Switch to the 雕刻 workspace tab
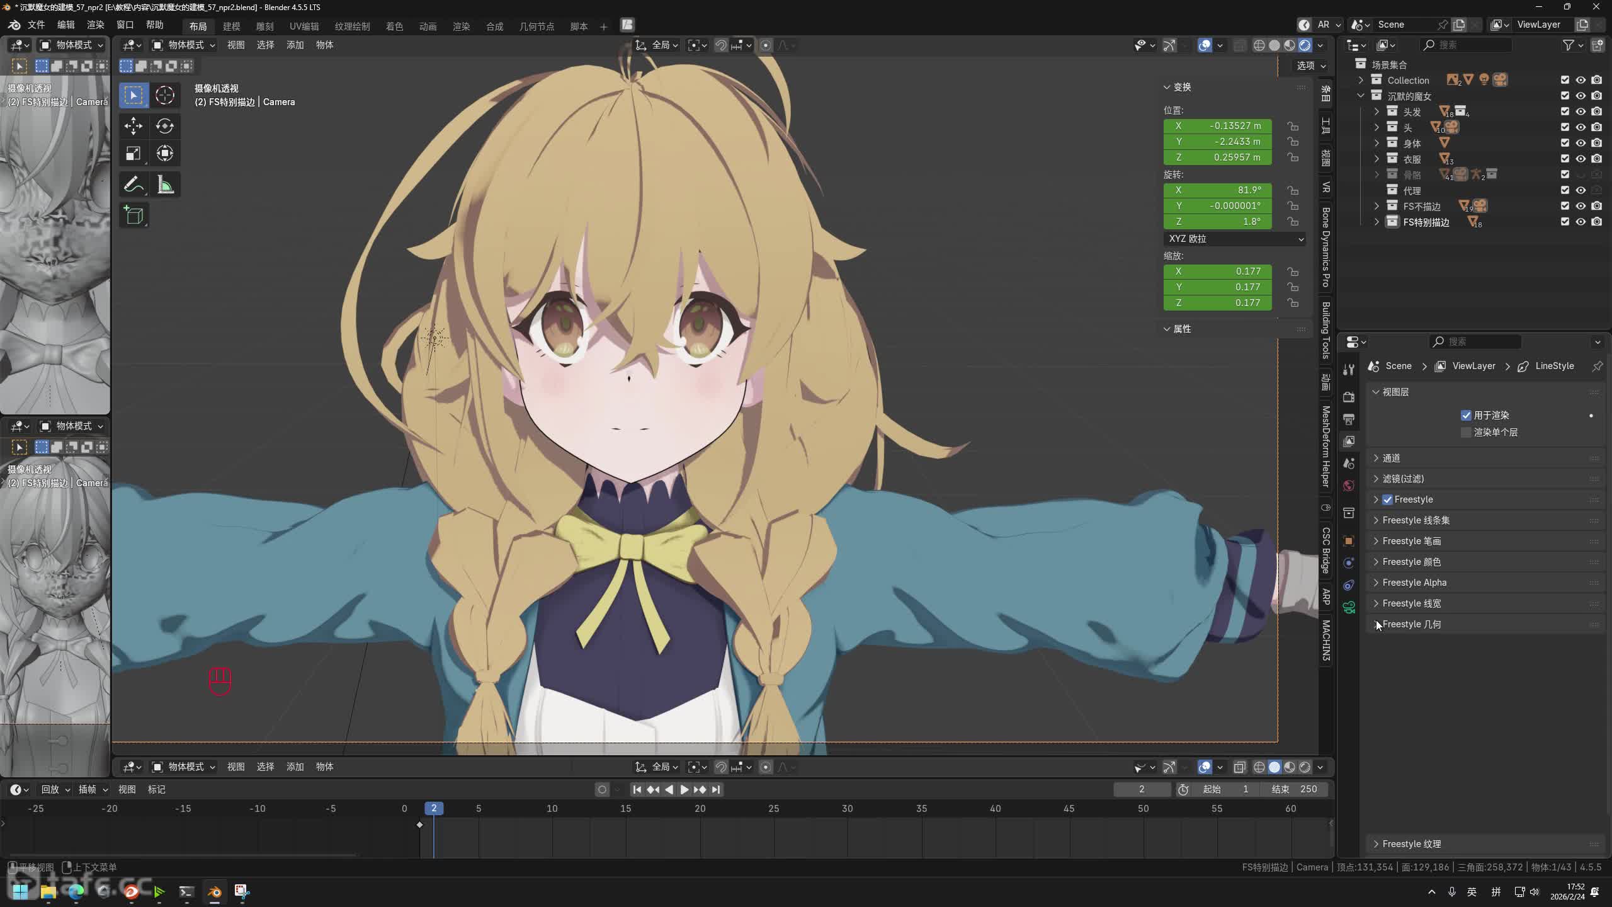The width and height of the screenshot is (1612, 907). pyautogui.click(x=264, y=26)
